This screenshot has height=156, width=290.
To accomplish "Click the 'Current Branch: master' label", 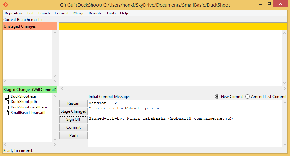I will pyautogui.click(x=23, y=20).
